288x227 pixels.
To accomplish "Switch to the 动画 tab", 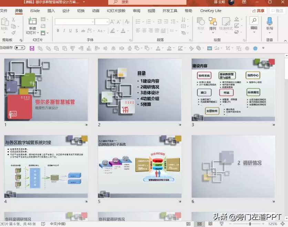I will point(96,11).
